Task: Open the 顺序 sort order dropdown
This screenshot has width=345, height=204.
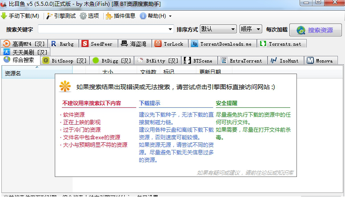Action: (251, 29)
